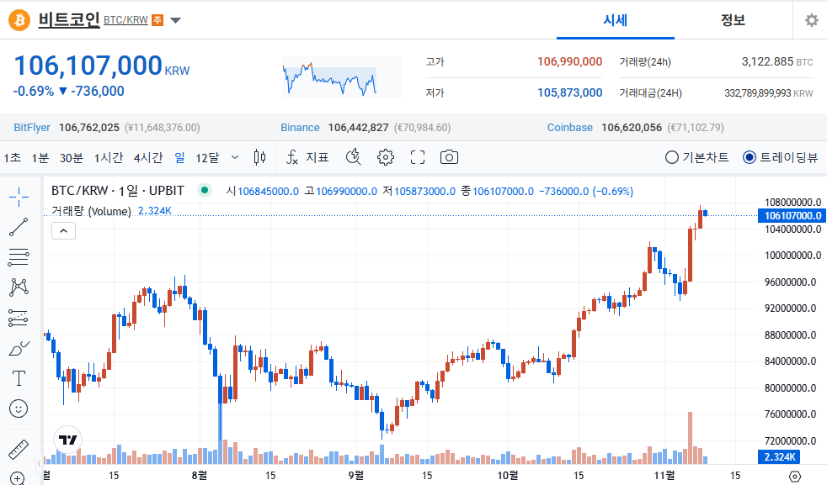Image resolution: width=827 pixels, height=485 pixels.
Task: Click the 9월 label on the time axis
Action: click(x=356, y=476)
